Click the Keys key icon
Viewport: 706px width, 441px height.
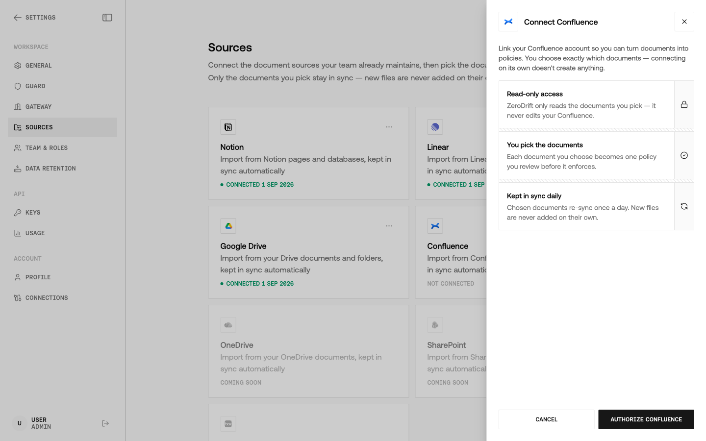[18, 213]
